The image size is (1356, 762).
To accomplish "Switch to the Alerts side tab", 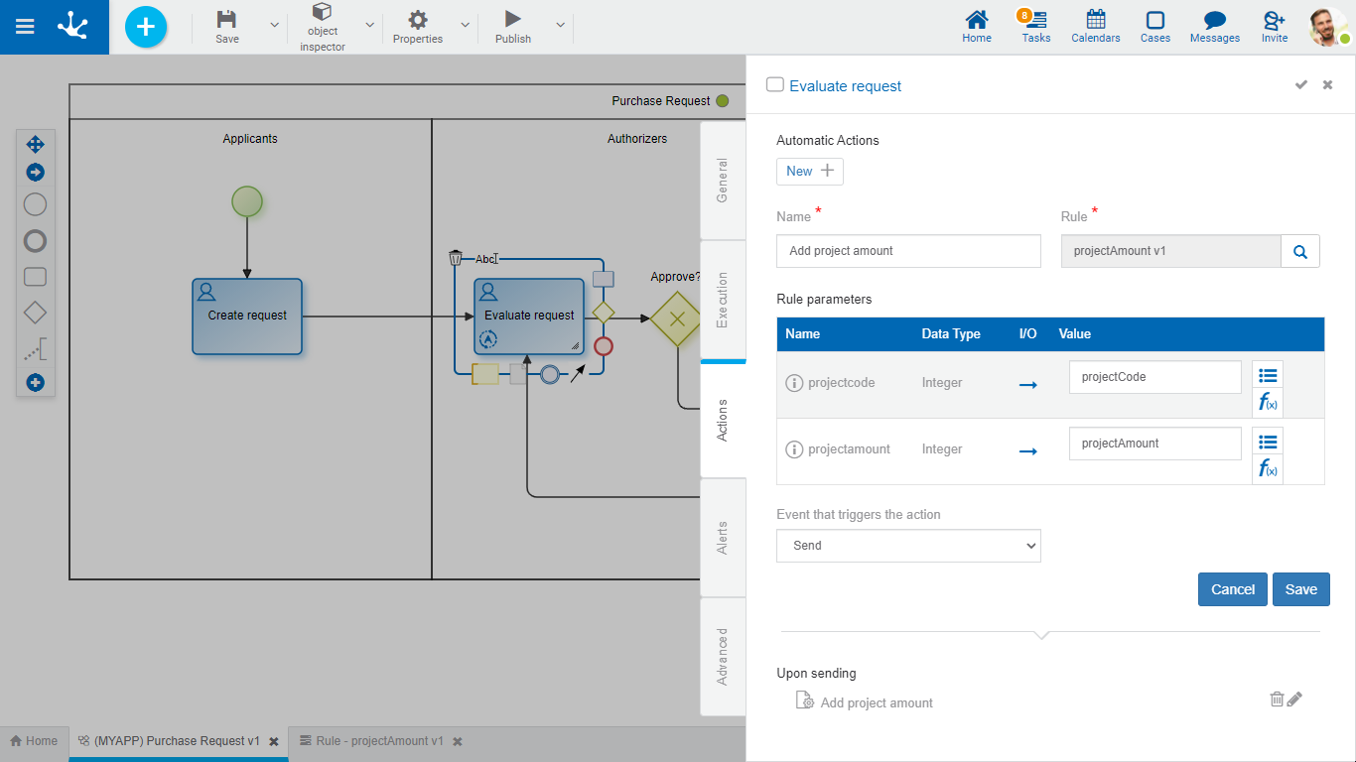I will [x=723, y=538].
